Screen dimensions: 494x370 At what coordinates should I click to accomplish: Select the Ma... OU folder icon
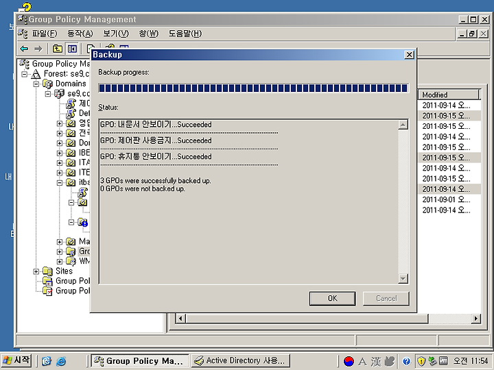[x=71, y=242]
